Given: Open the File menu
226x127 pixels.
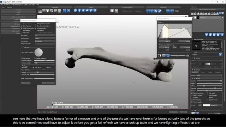Looking at the screenshot, I should (1, 5).
